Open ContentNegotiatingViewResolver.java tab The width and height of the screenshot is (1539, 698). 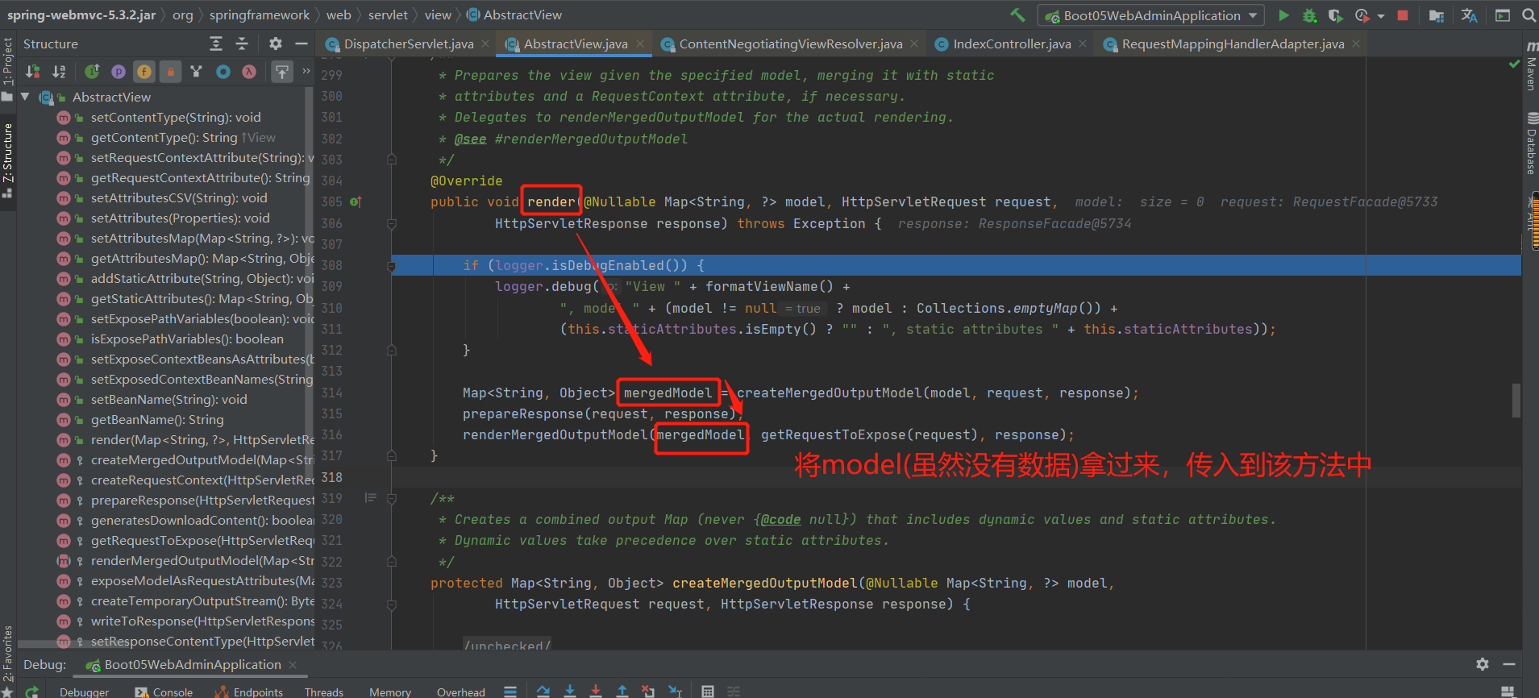(791, 44)
